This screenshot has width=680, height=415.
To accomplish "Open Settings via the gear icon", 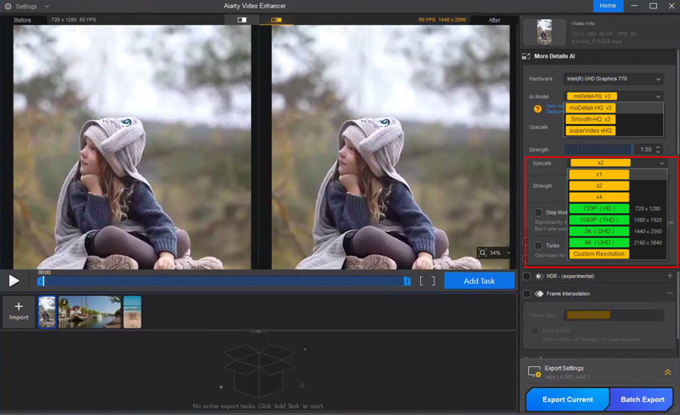I will pos(8,6).
